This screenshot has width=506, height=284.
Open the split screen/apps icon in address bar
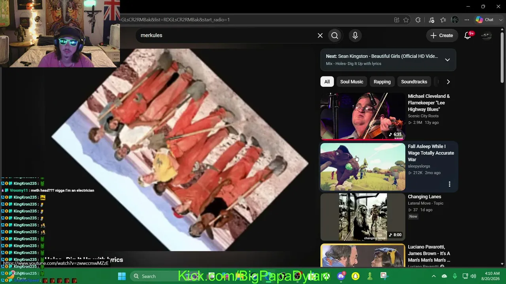396,20
